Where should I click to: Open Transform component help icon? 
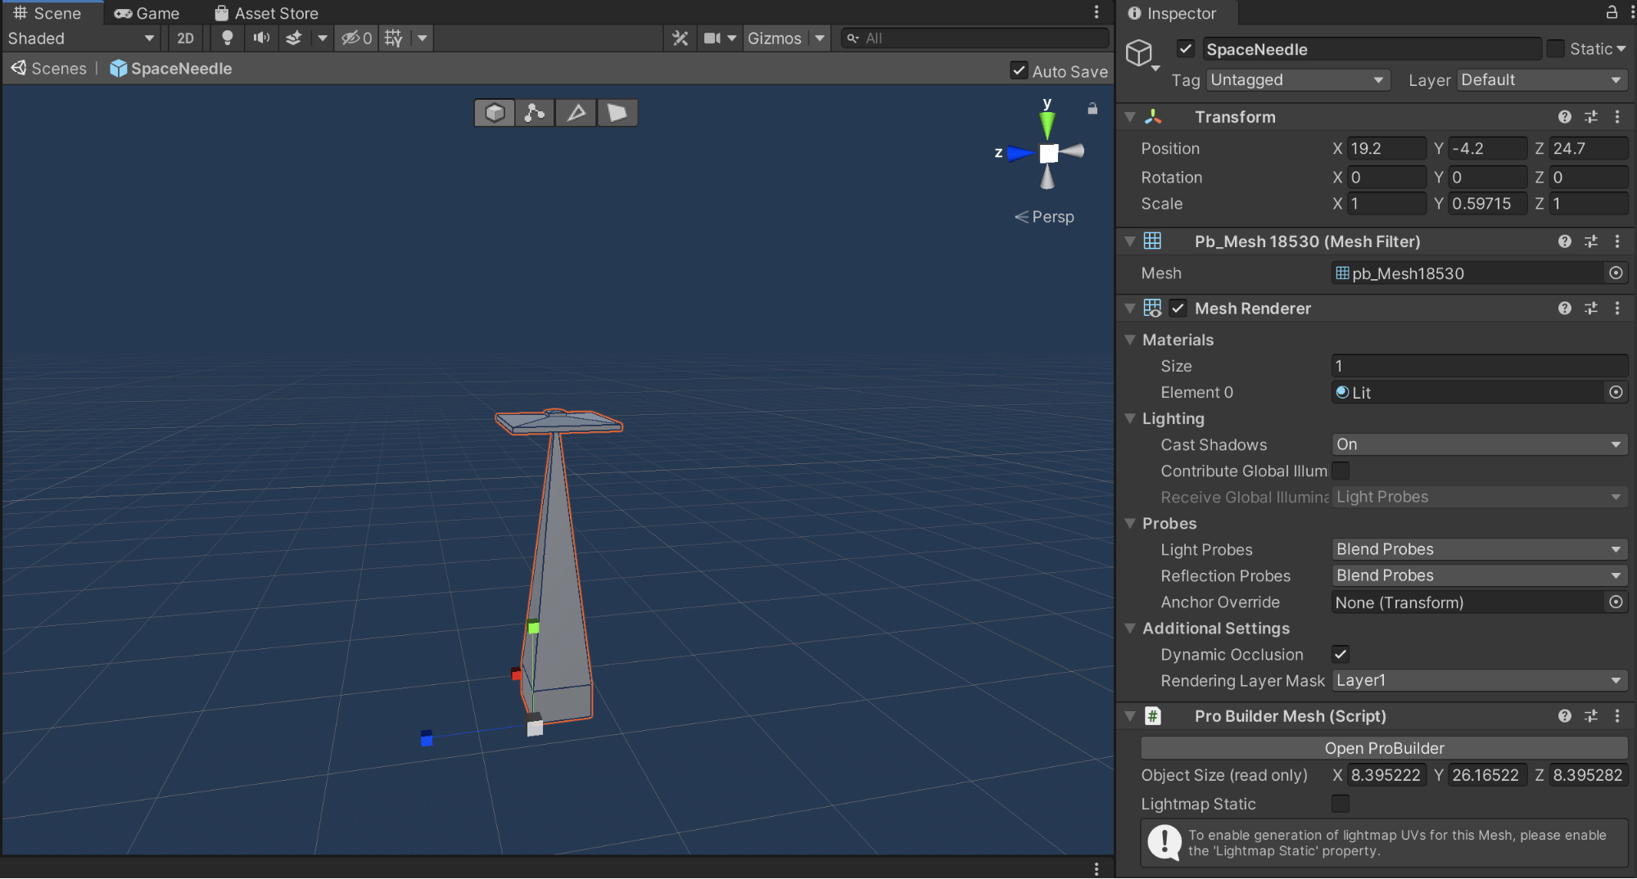point(1564,117)
